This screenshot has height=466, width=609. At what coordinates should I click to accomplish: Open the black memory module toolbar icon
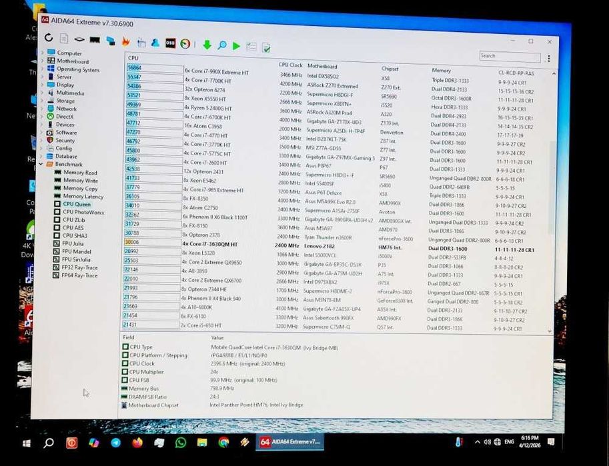click(x=95, y=39)
